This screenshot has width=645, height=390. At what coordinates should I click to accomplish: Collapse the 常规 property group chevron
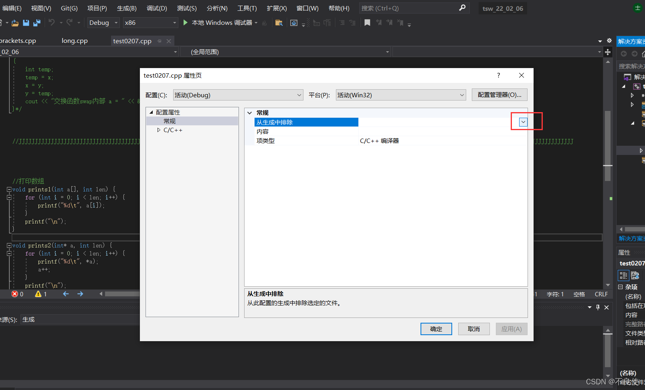250,113
